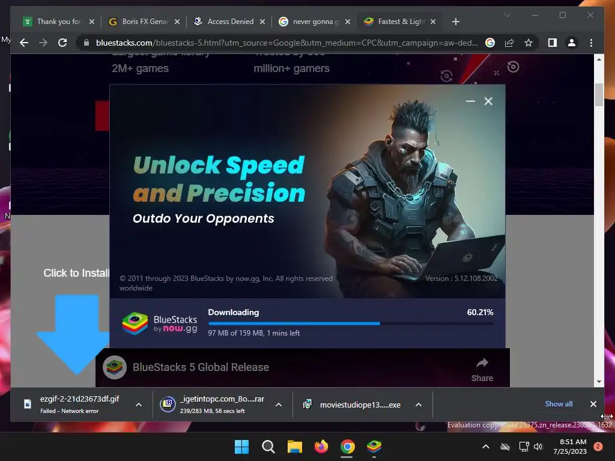Image resolution: width=615 pixels, height=461 pixels.
Task: Expand options for moviestudiope13 exe download
Action: click(419, 405)
